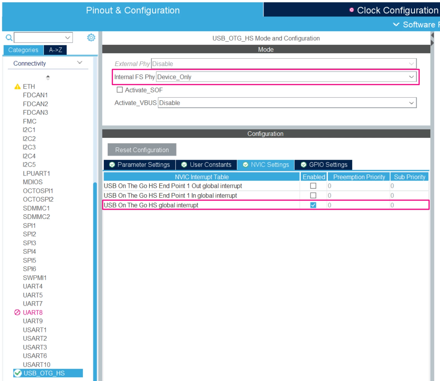Select the A->Z tab
Screen dimensions: 440x381
[55, 50]
